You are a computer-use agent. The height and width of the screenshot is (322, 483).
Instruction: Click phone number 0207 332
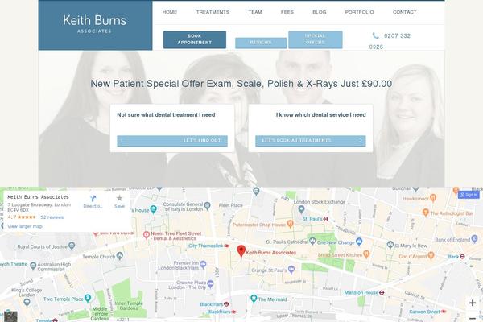[397, 35]
